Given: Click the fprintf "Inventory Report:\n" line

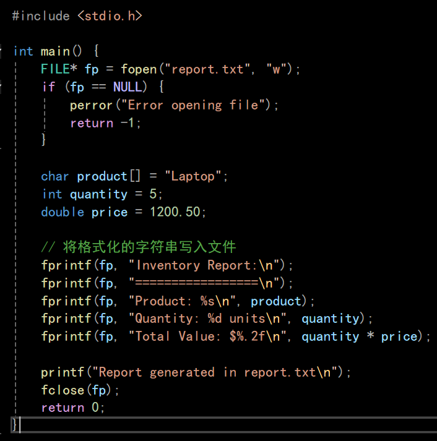Looking at the screenshot, I should point(167,265).
